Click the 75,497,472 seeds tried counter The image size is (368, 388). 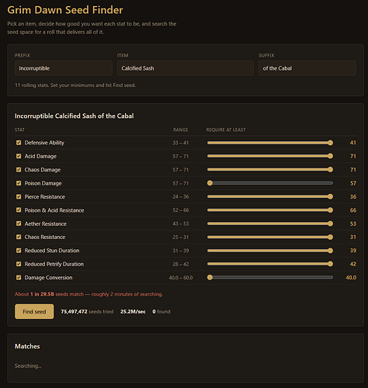pos(87,312)
